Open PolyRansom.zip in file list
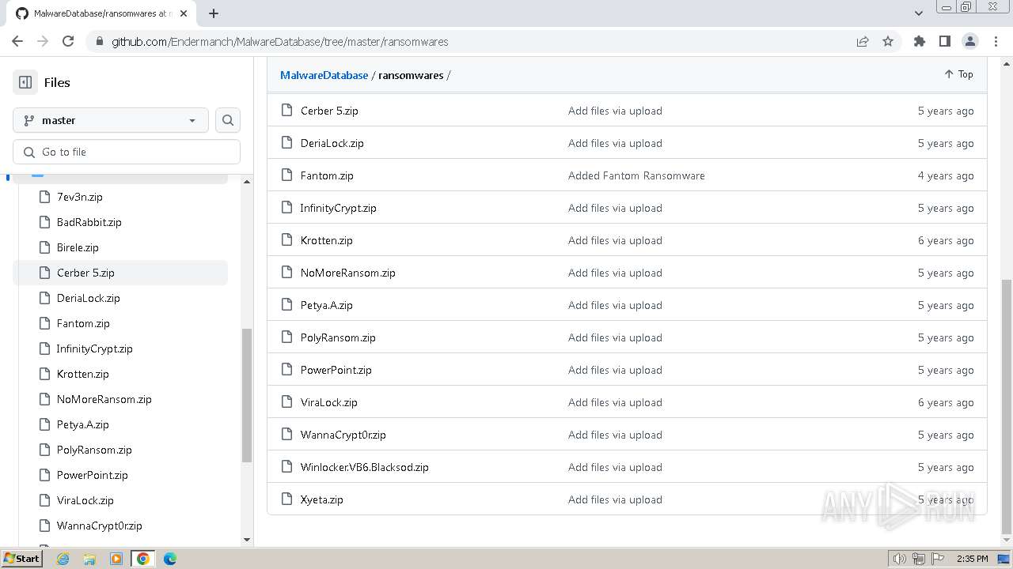 click(x=338, y=337)
